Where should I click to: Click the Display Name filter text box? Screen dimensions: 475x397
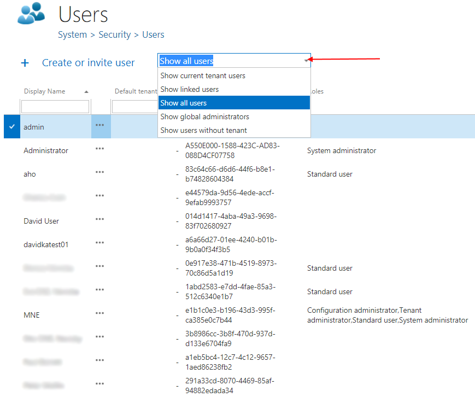[x=55, y=106]
